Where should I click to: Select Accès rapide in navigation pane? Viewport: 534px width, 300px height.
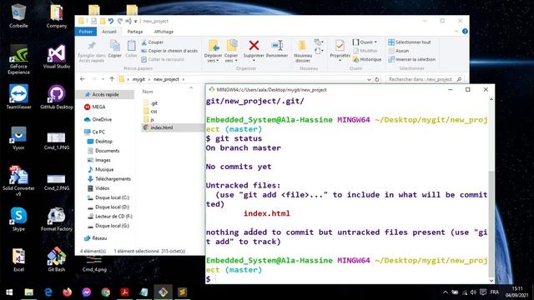(x=105, y=94)
